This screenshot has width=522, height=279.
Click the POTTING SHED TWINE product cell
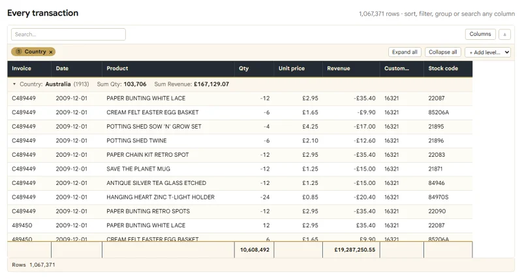click(168, 140)
